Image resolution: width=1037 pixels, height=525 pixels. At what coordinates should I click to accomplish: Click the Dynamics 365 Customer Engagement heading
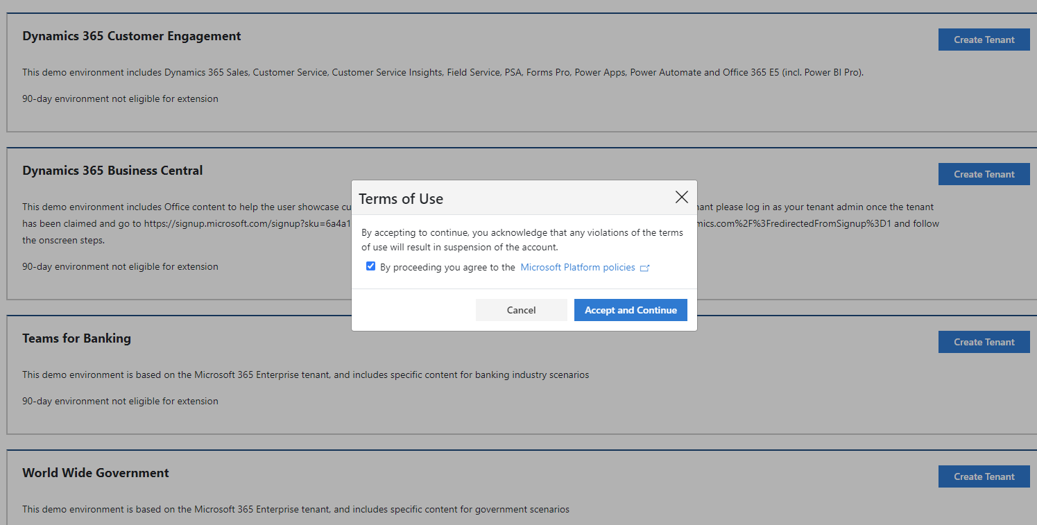point(132,36)
